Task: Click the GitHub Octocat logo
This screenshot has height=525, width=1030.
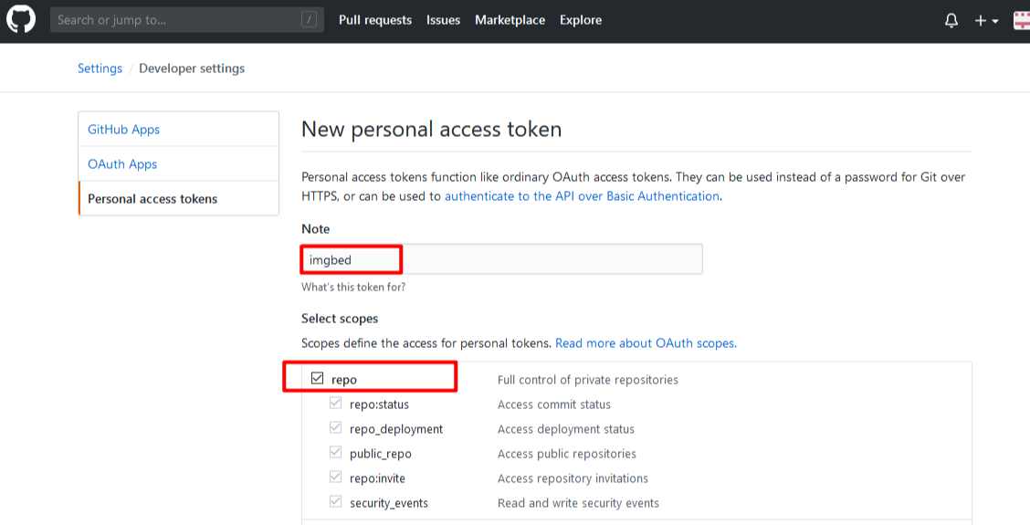Action: [x=20, y=20]
